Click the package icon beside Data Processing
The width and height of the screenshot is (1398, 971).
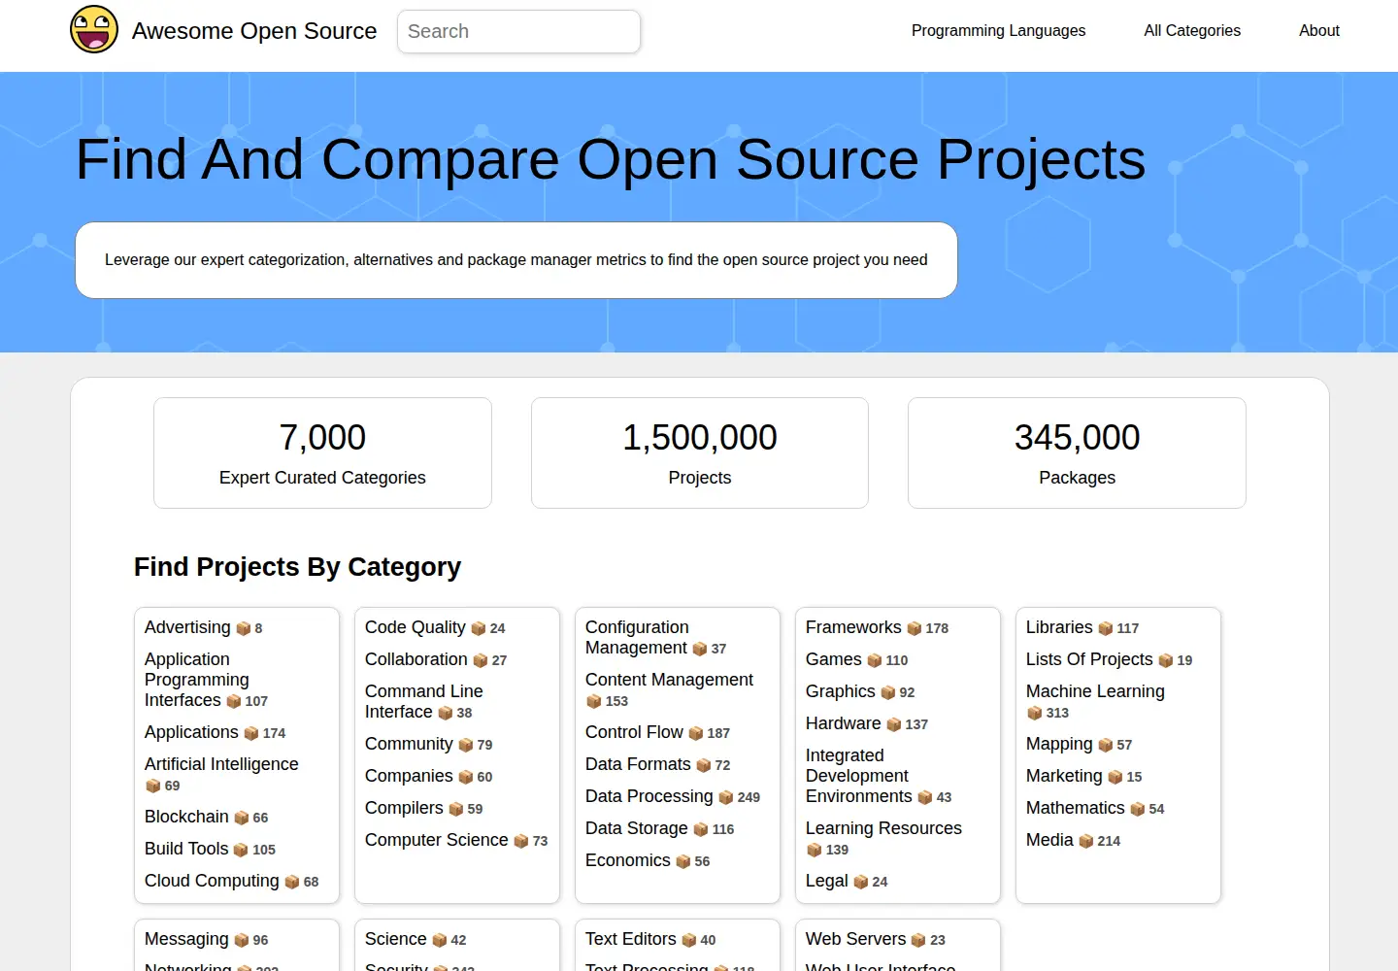[x=726, y=797]
